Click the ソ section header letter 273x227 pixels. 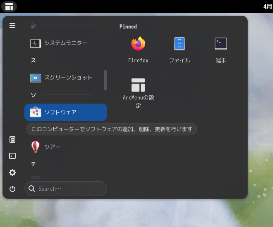click(x=33, y=95)
